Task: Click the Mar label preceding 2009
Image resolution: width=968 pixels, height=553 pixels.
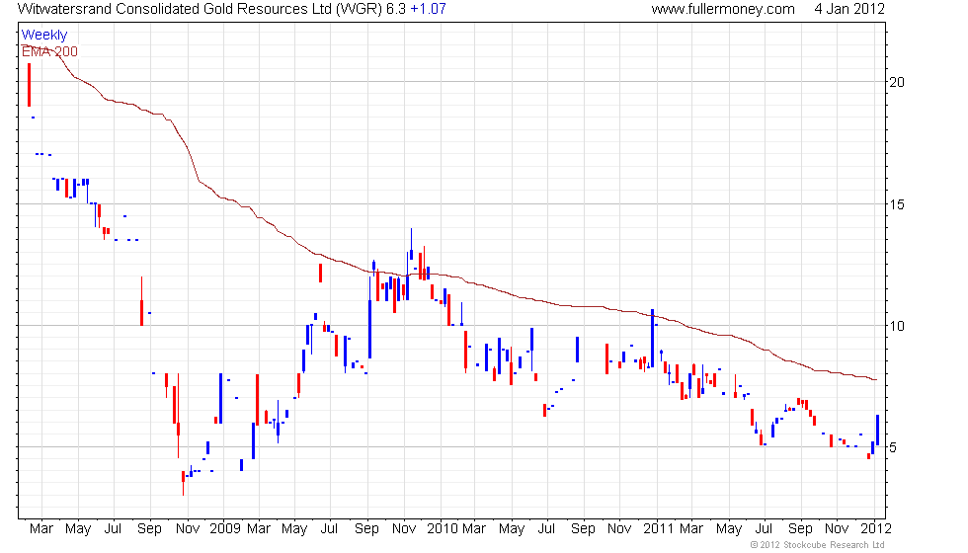Action: tap(41, 529)
